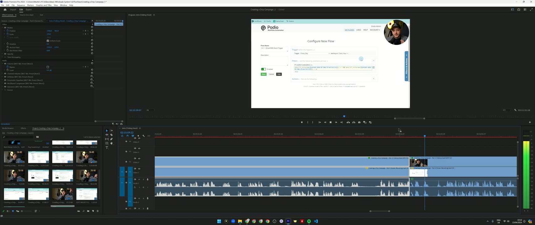Toggle timeline Snap magnet icon
This screenshot has width=535, height=225.
pos(128,136)
